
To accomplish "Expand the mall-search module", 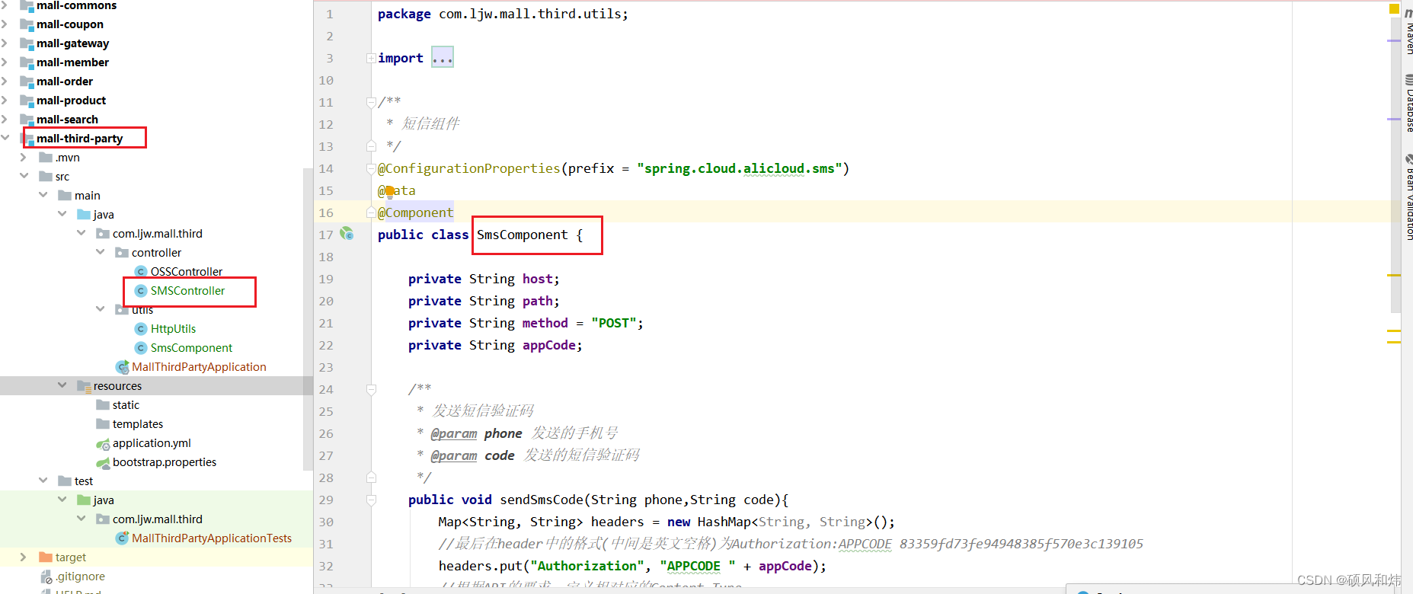I will (x=5, y=120).
